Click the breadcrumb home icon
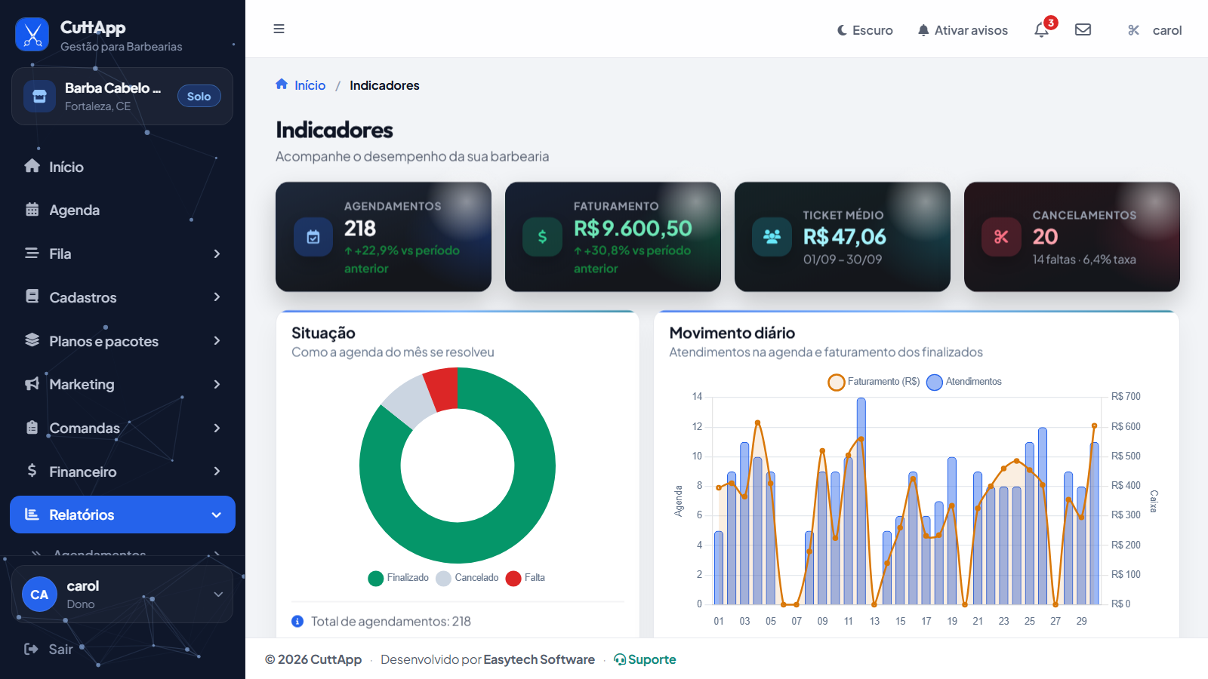 [x=282, y=84]
